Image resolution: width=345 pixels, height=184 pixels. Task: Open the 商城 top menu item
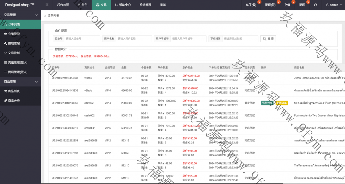[163, 5]
